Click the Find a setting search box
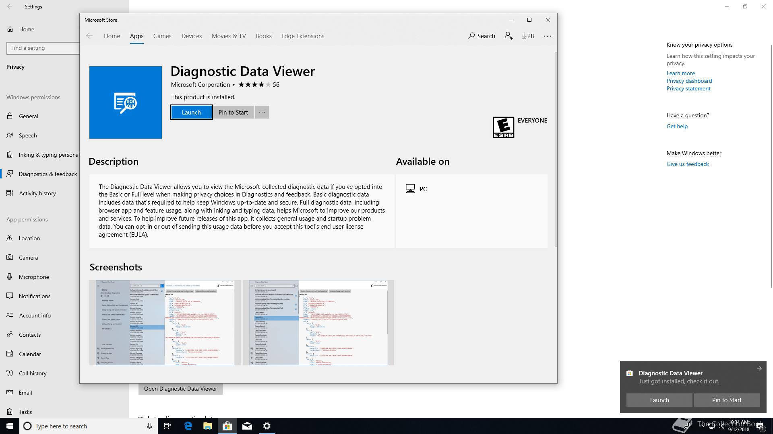The height and width of the screenshot is (434, 773). 43,48
